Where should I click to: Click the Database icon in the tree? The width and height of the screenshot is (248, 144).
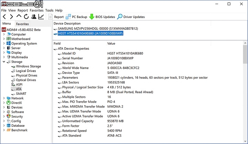pos(9,125)
